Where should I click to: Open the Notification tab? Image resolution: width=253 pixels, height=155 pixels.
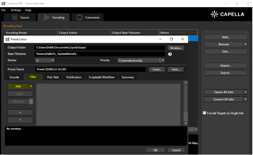[74, 77]
